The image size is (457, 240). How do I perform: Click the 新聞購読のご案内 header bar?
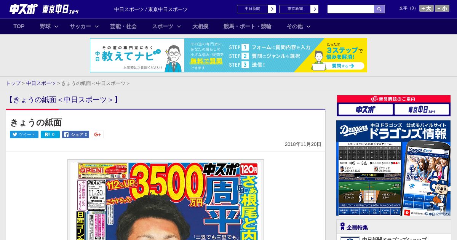pyautogui.click(x=394, y=99)
